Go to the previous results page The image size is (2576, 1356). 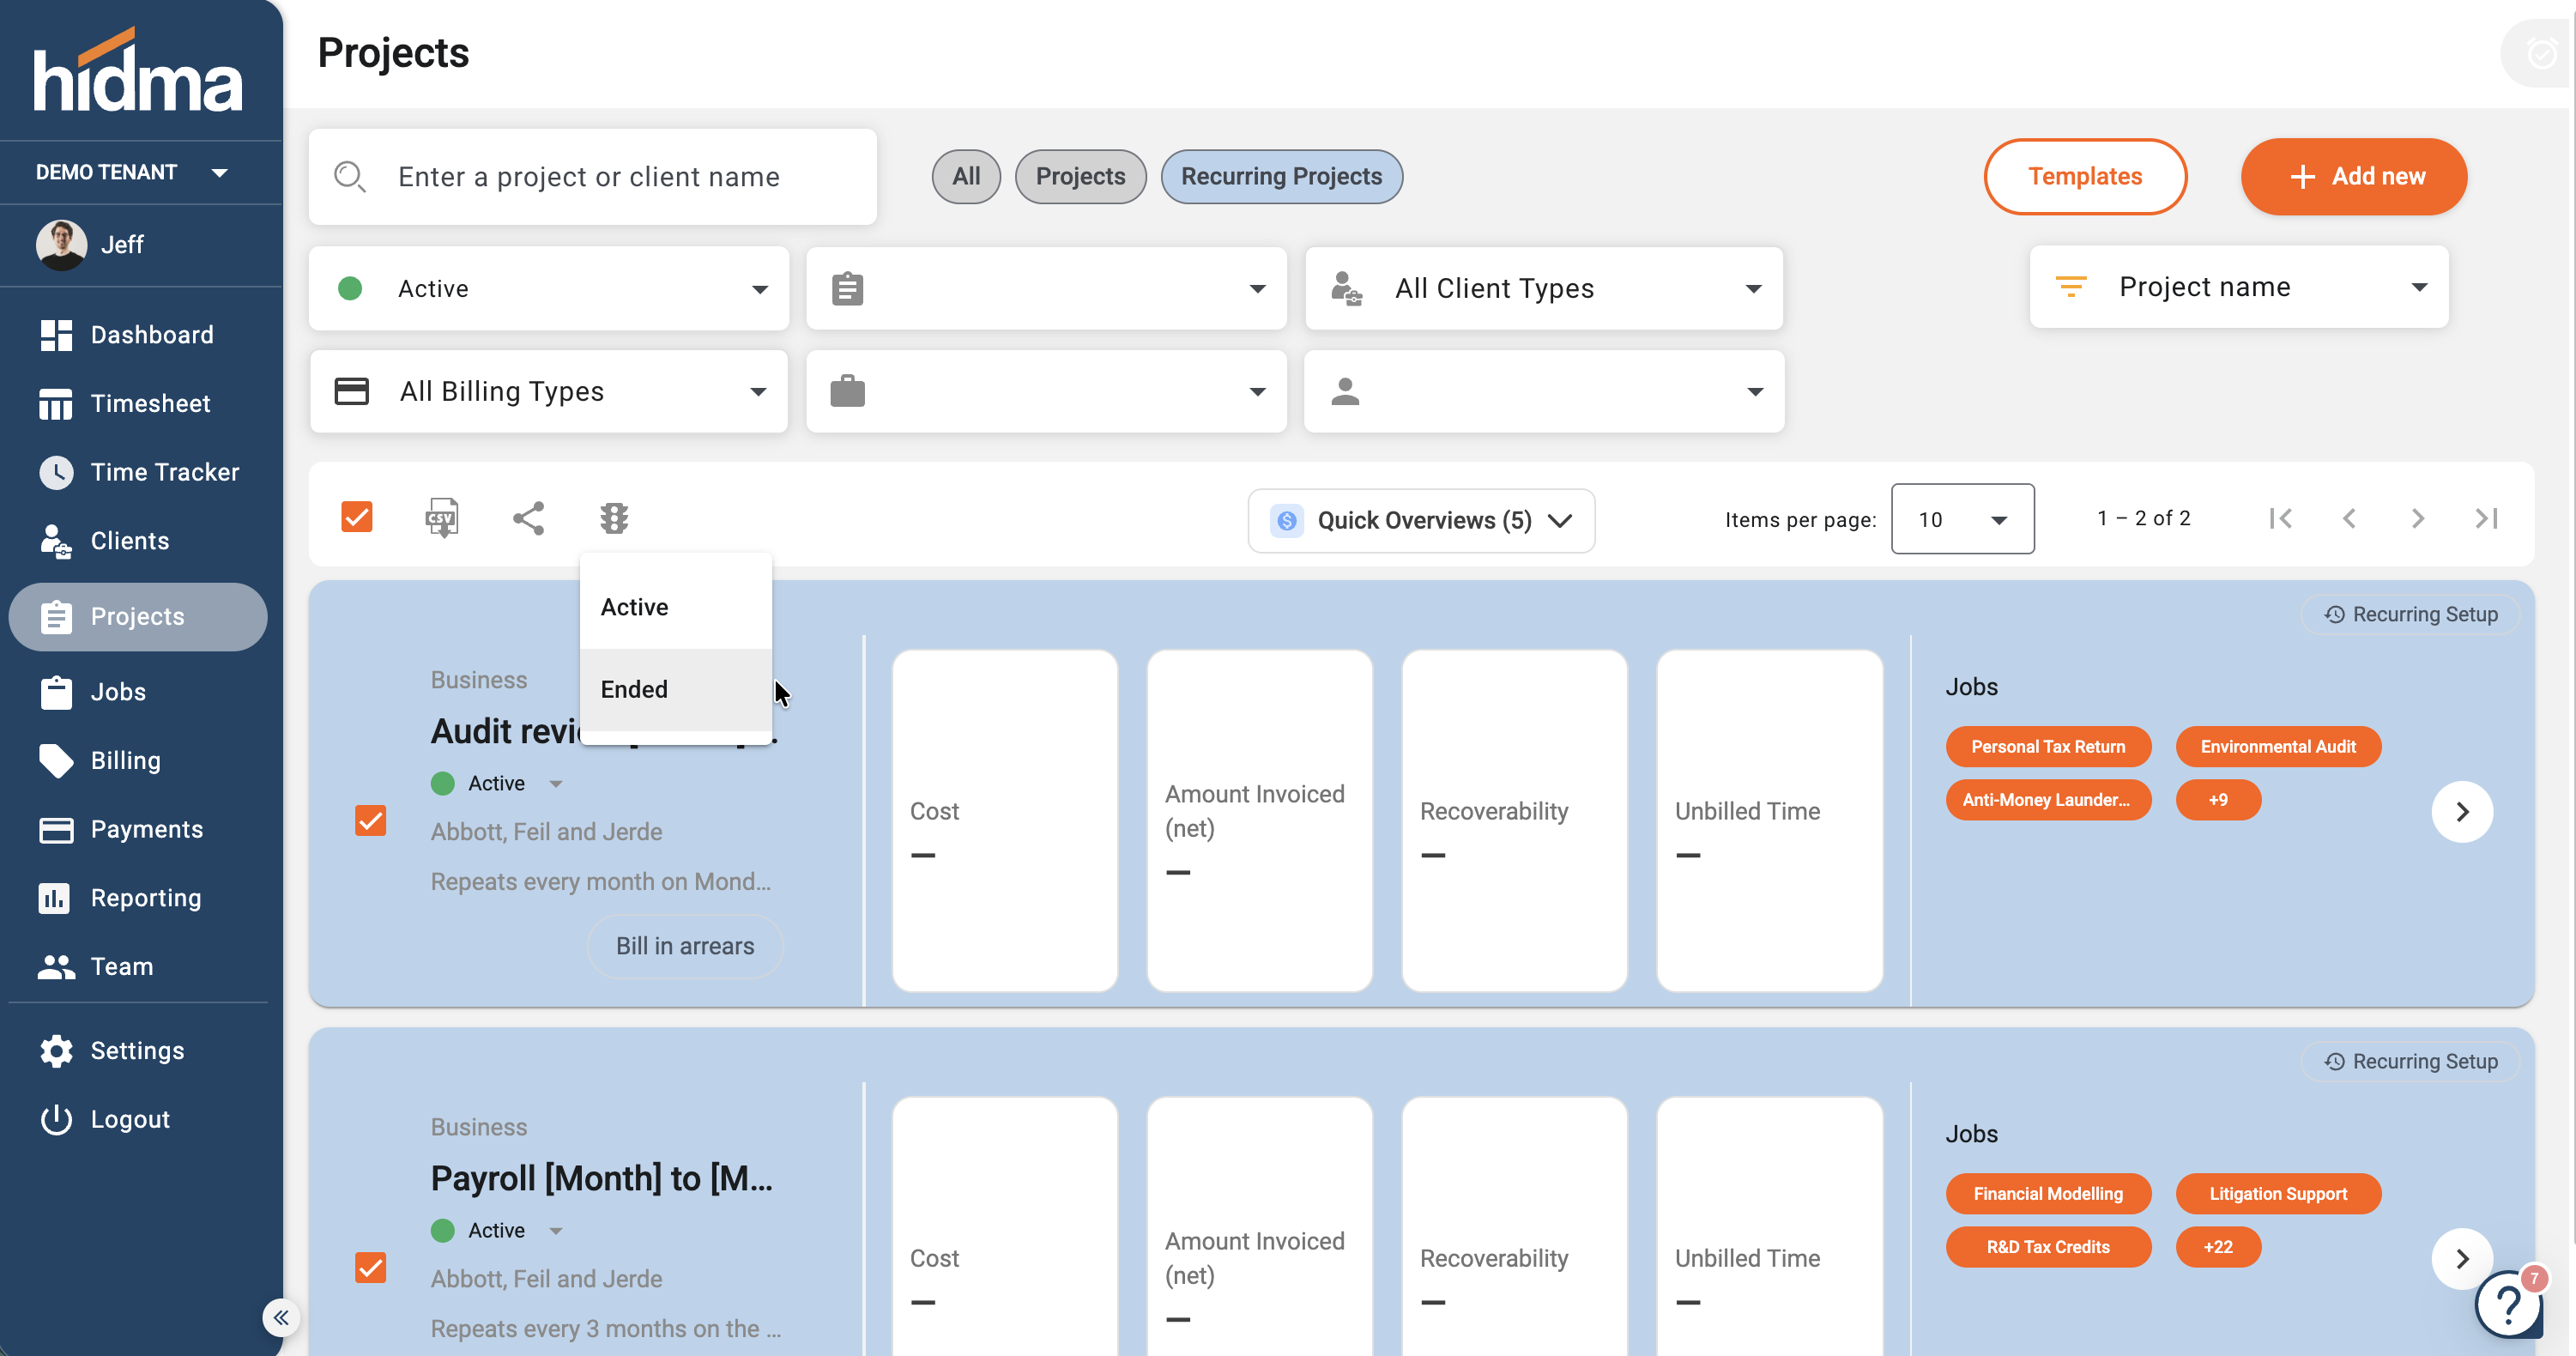tap(2349, 518)
